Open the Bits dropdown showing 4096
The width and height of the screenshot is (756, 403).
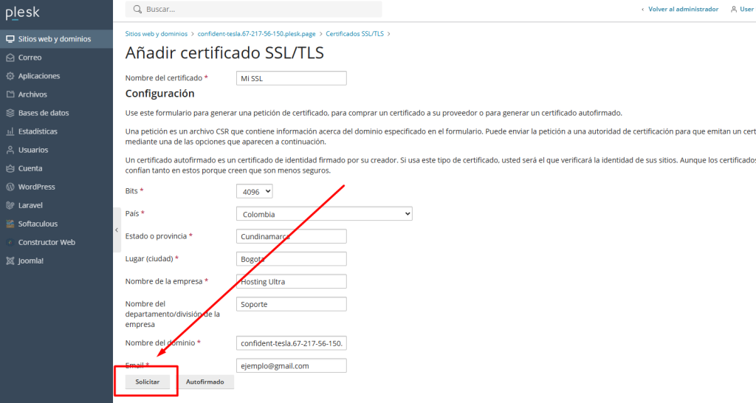tap(255, 191)
